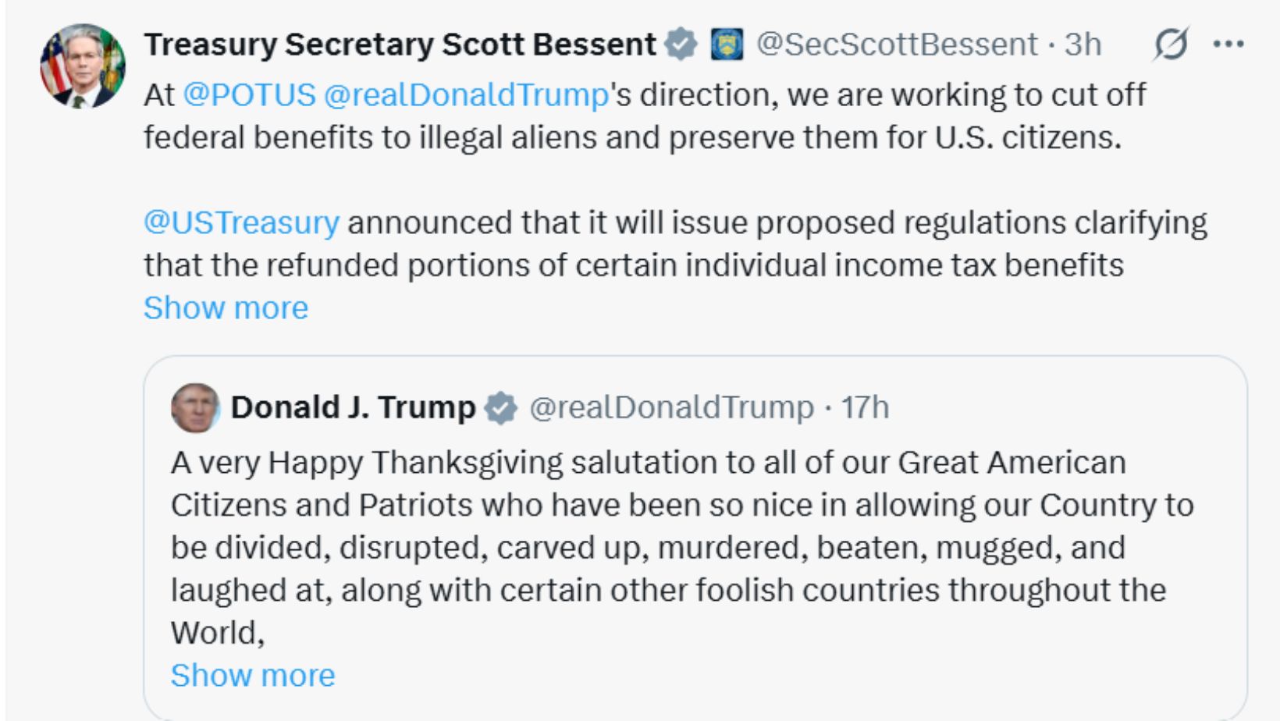
Task: Open the Grok explain-post icon
Action: pyautogui.click(x=1171, y=44)
